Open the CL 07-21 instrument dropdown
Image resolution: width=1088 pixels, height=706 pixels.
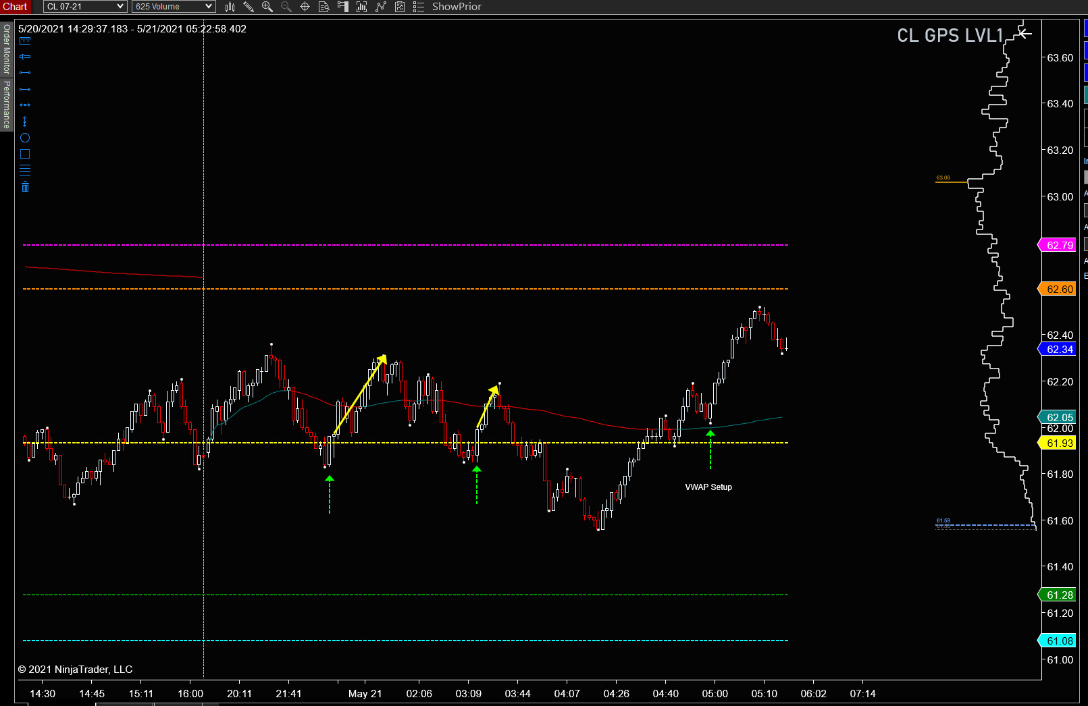[85, 7]
